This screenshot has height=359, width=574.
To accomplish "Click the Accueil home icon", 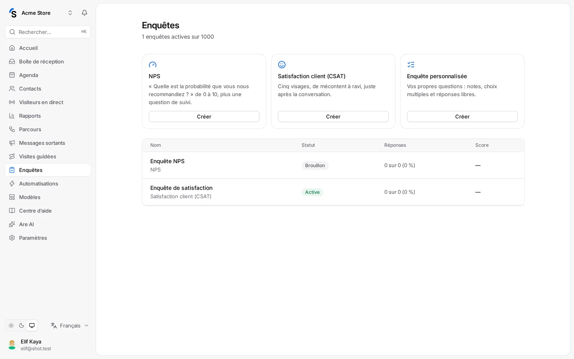I will pyautogui.click(x=12, y=48).
